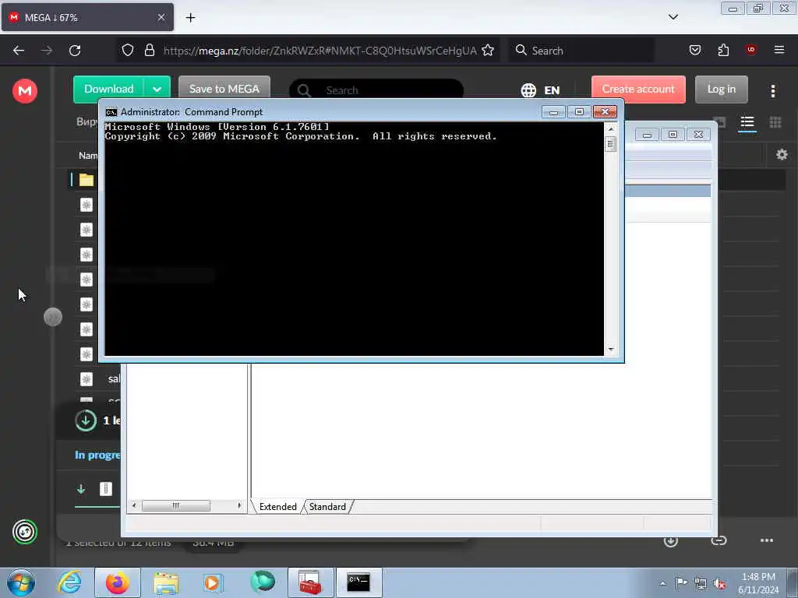Click the Create account button
The image size is (798, 598).
click(638, 89)
